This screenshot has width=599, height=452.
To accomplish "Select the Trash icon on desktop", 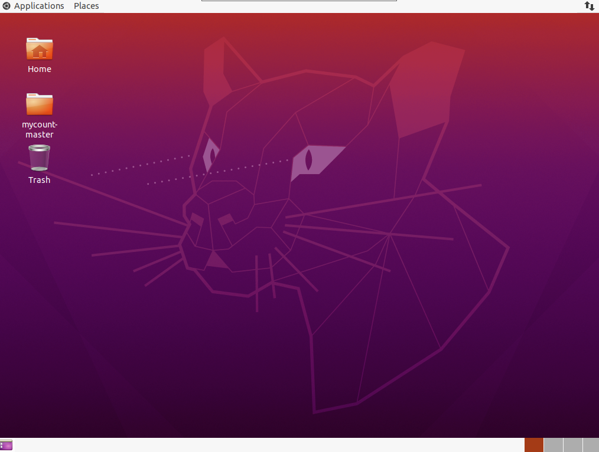I will click(40, 158).
